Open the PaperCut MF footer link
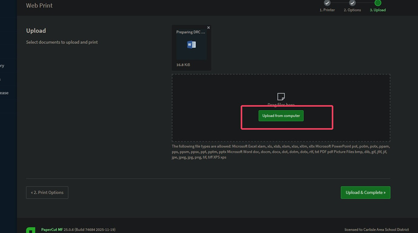The height and width of the screenshot is (233, 418). tap(52, 230)
